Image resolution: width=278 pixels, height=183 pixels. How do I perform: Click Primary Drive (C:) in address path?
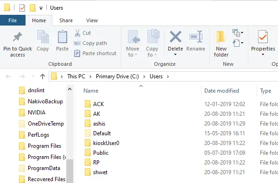117,76
